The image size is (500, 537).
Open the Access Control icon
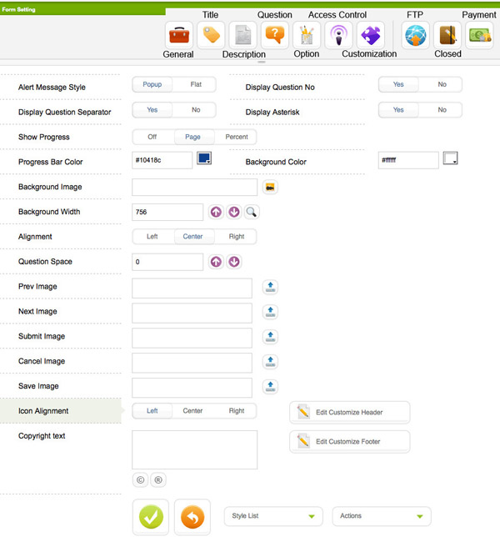(x=338, y=35)
